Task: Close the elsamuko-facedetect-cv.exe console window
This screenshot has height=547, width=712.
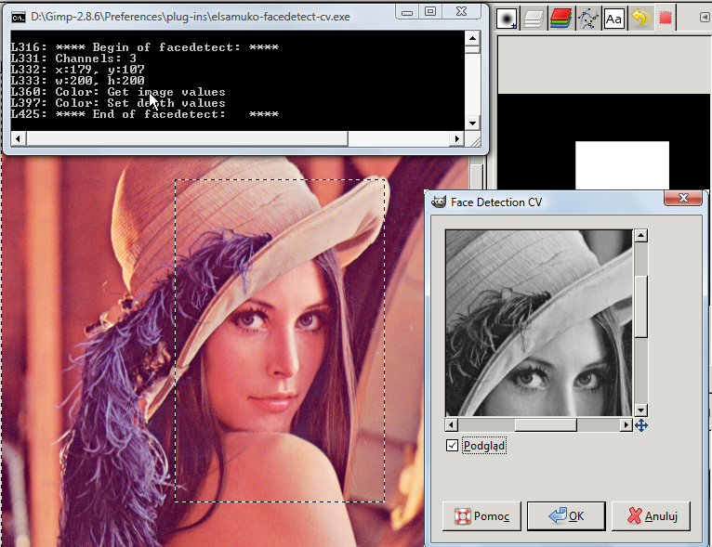Action: pos(461,12)
